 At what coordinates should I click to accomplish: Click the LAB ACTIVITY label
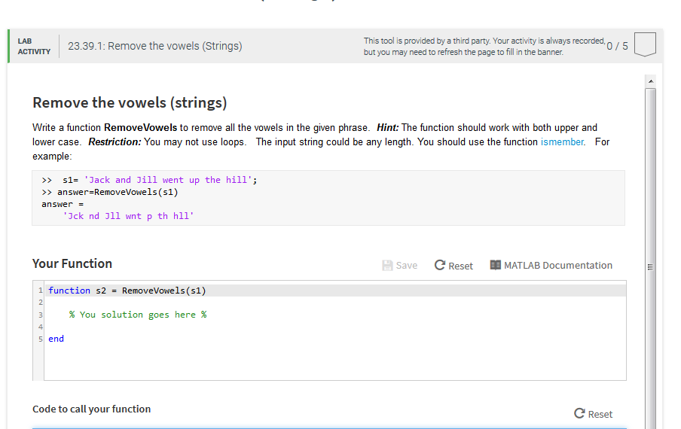point(34,47)
